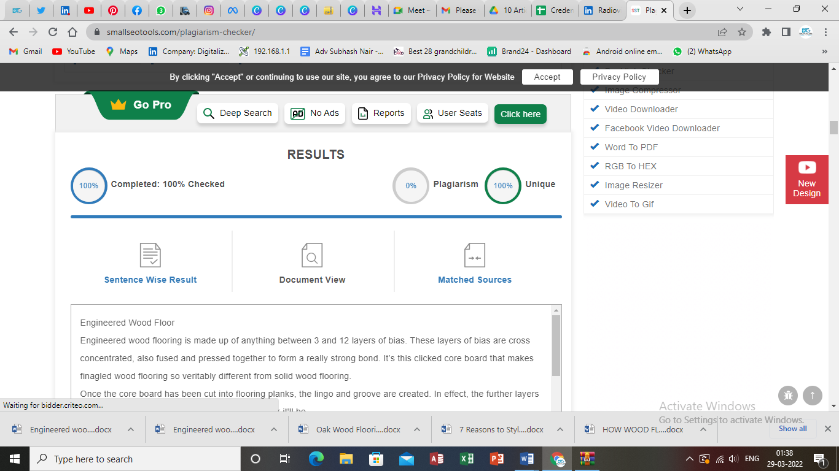Jump to page top with the arrow button
Viewport: 839px width, 471px height.
[x=813, y=396]
